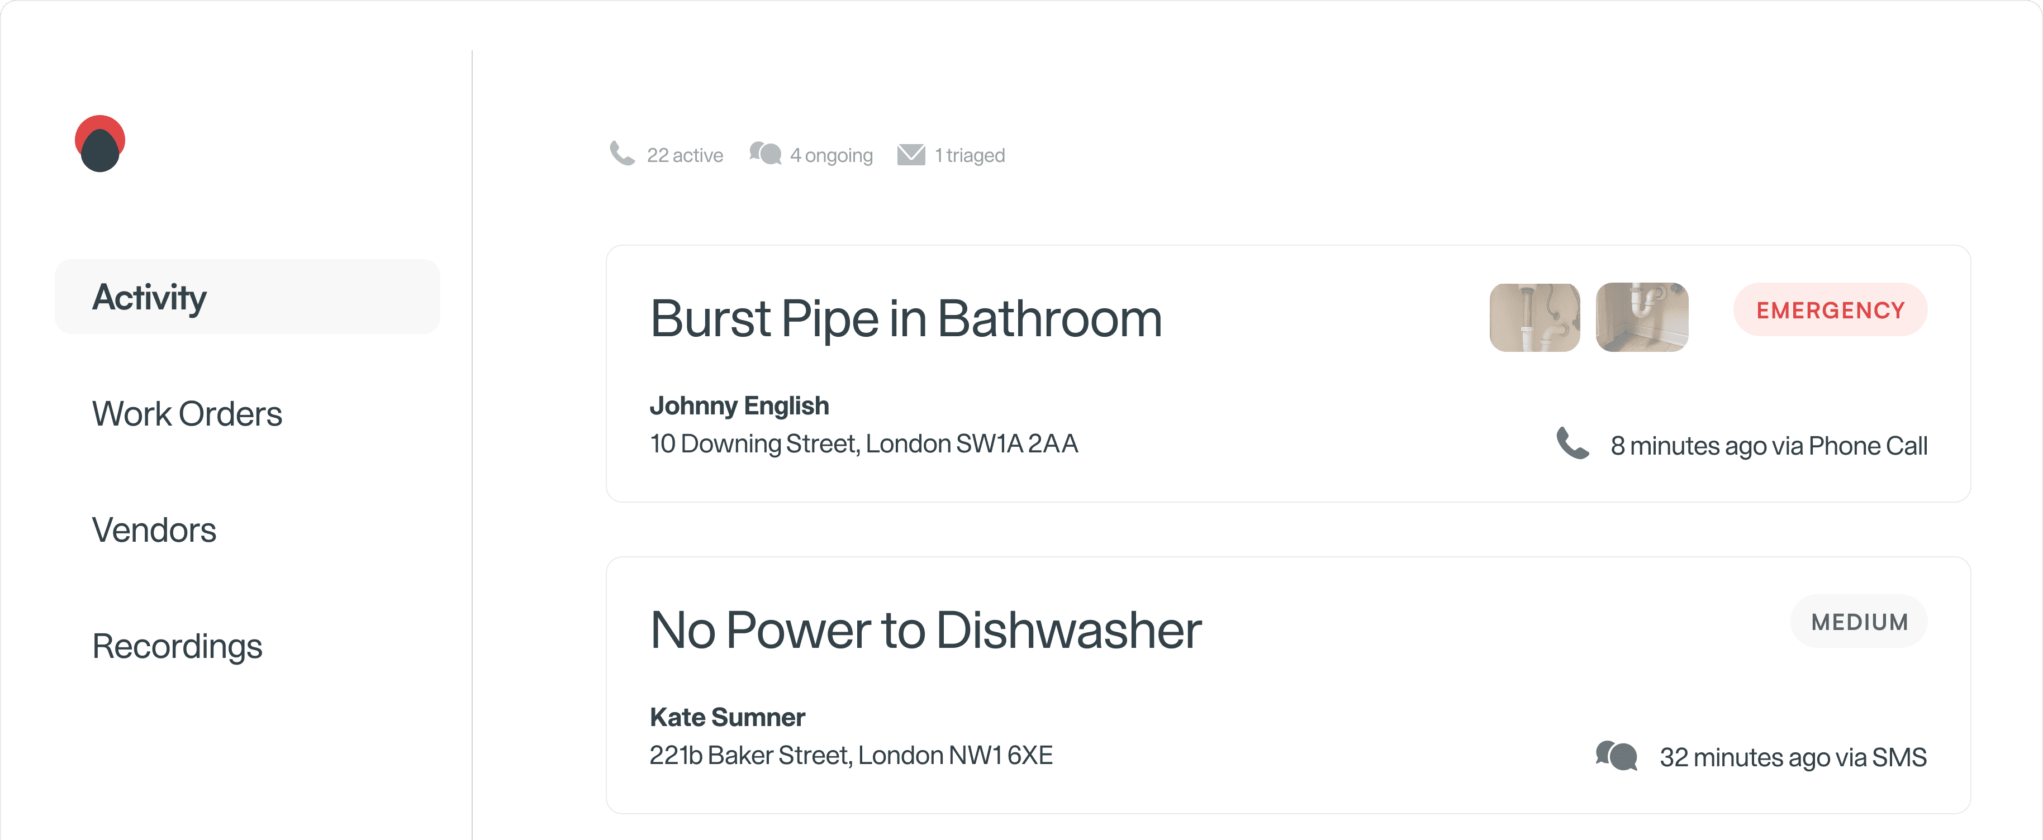Click the phone icon on the Burst Pipe card
This screenshot has height=840, width=2043.
(1572, 444)
